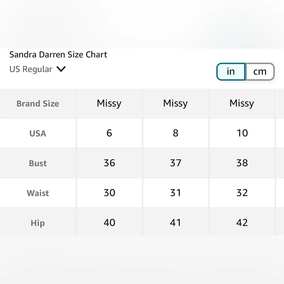Screen dimensions: 284x284
Task: Click the USA size 6 cell
Action: pyautogui.click(x=109, y=133)
